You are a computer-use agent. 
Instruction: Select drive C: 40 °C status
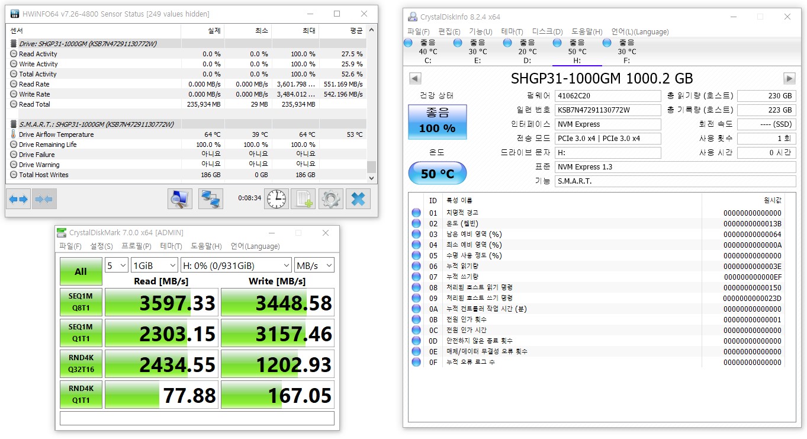427,52
